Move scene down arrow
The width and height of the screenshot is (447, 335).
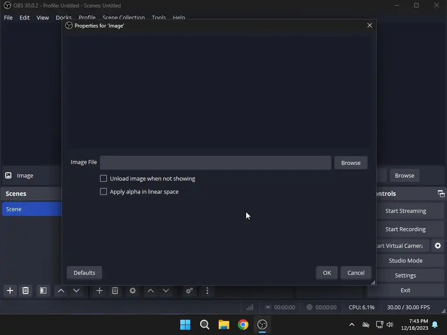(x=76, y=291)
